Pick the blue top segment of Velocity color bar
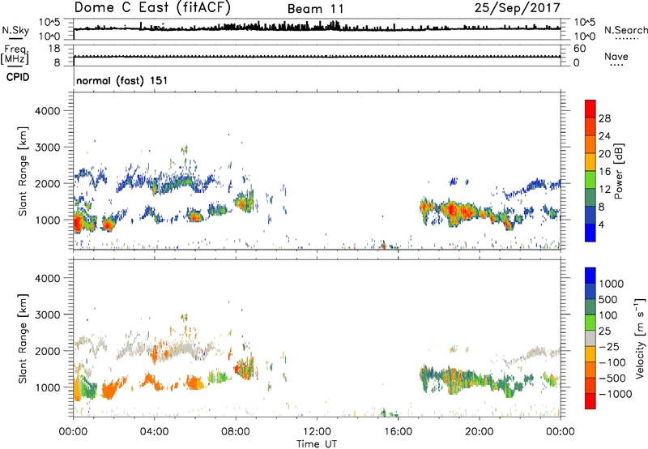Image resolution: width=648 pixels, height=449 pixels. tap(590, 276)
